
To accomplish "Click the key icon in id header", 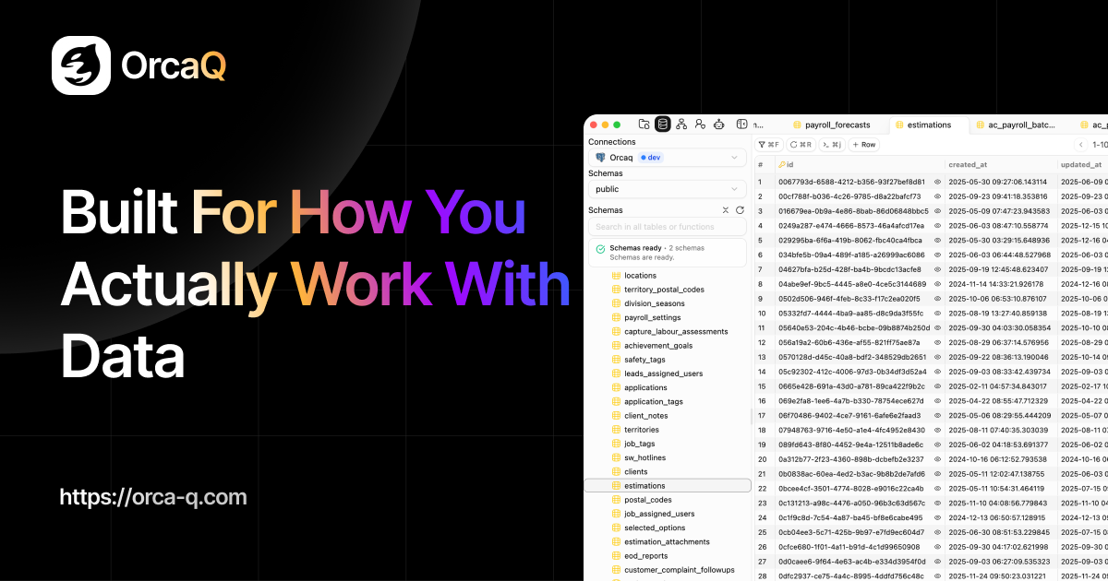I will point(782,165).
